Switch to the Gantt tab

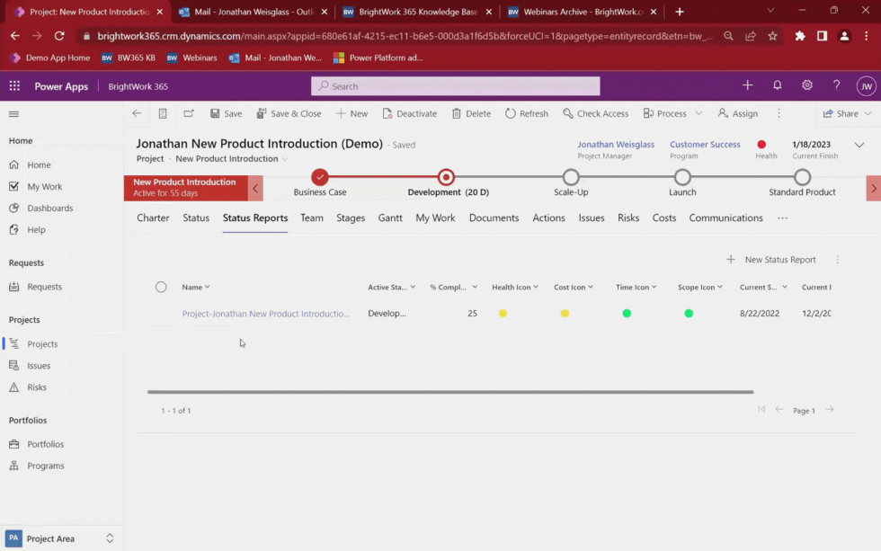389,218
